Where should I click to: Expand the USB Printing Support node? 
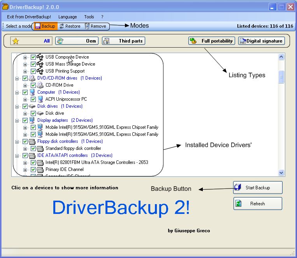[x=25, y=71]
